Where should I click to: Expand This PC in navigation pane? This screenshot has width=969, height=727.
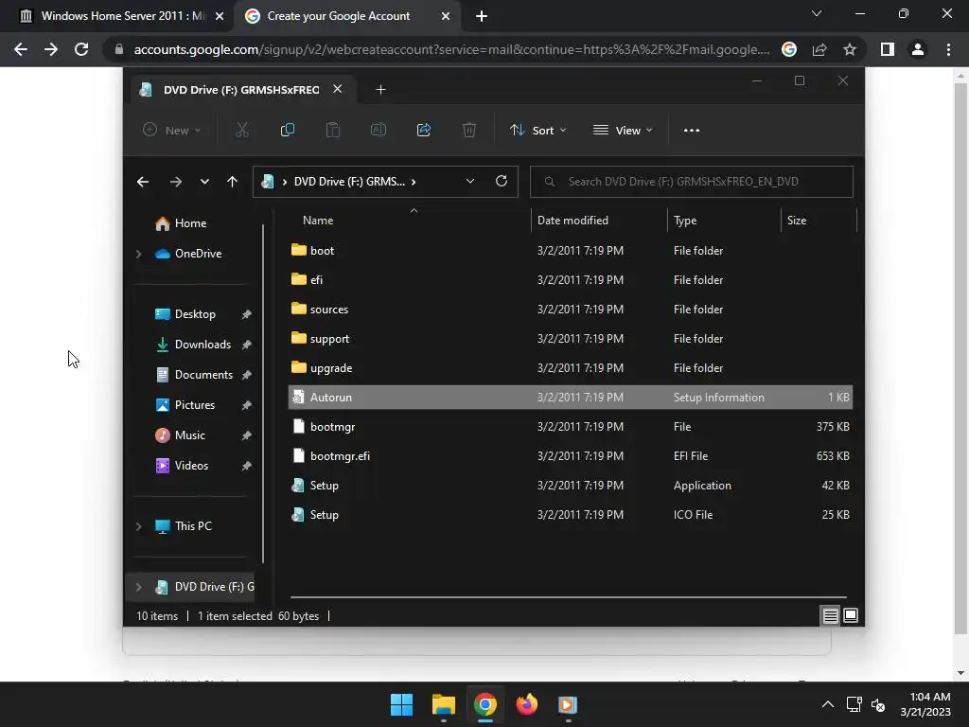(139, 526)
